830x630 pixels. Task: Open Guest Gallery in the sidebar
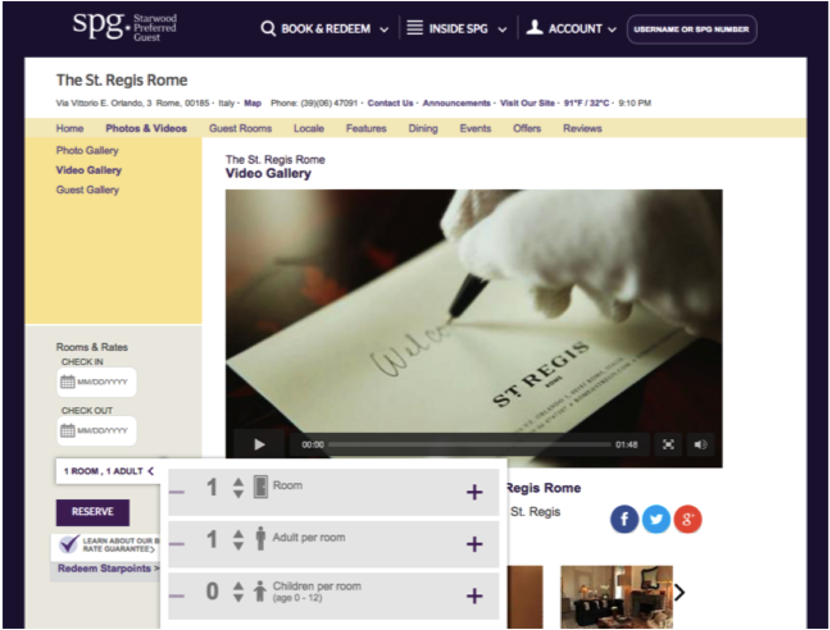click(87, 190)
